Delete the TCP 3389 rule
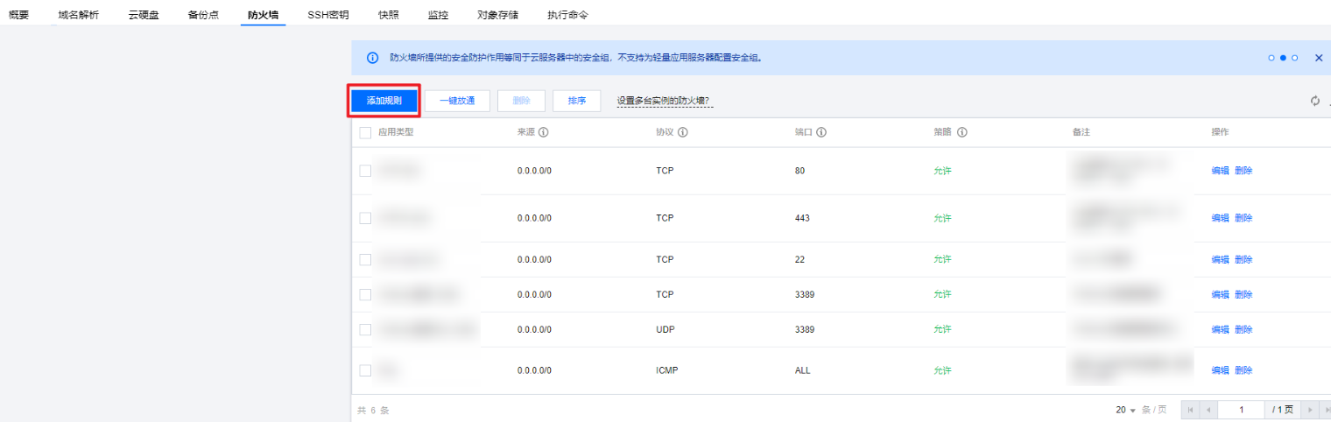Image resolution: width=1331 pixels, height=422 pixels. tap(1243, 294)
